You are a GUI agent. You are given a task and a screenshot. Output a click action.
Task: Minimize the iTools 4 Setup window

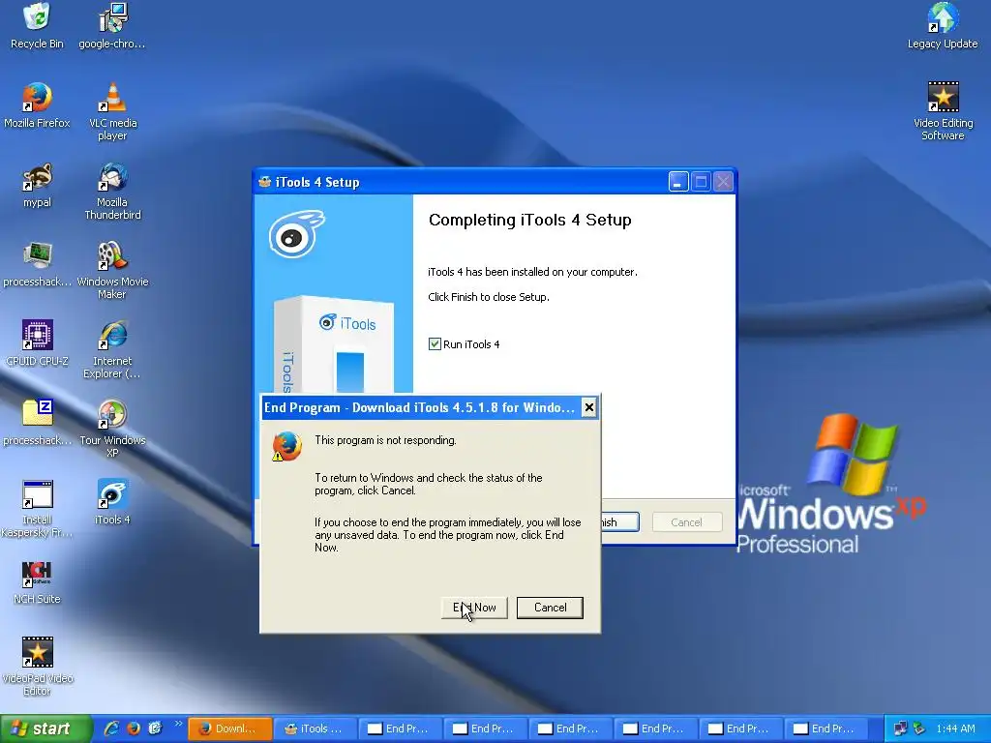click(678, 182)
